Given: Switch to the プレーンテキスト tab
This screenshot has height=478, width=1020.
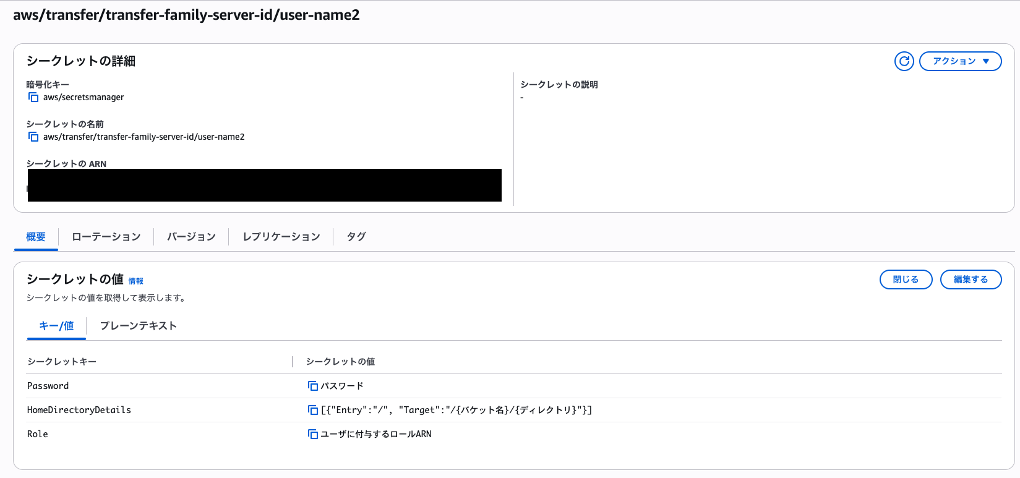Looking at the screenshot, I should (x=139, y=326).
